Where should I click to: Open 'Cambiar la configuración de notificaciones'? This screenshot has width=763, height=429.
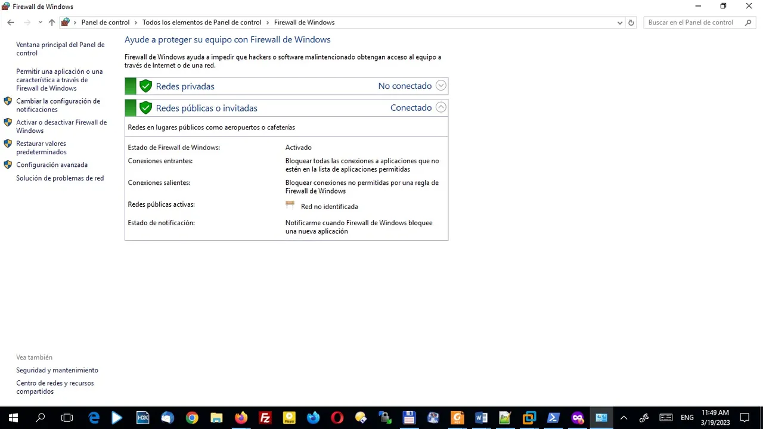click(x=58, y=105)
